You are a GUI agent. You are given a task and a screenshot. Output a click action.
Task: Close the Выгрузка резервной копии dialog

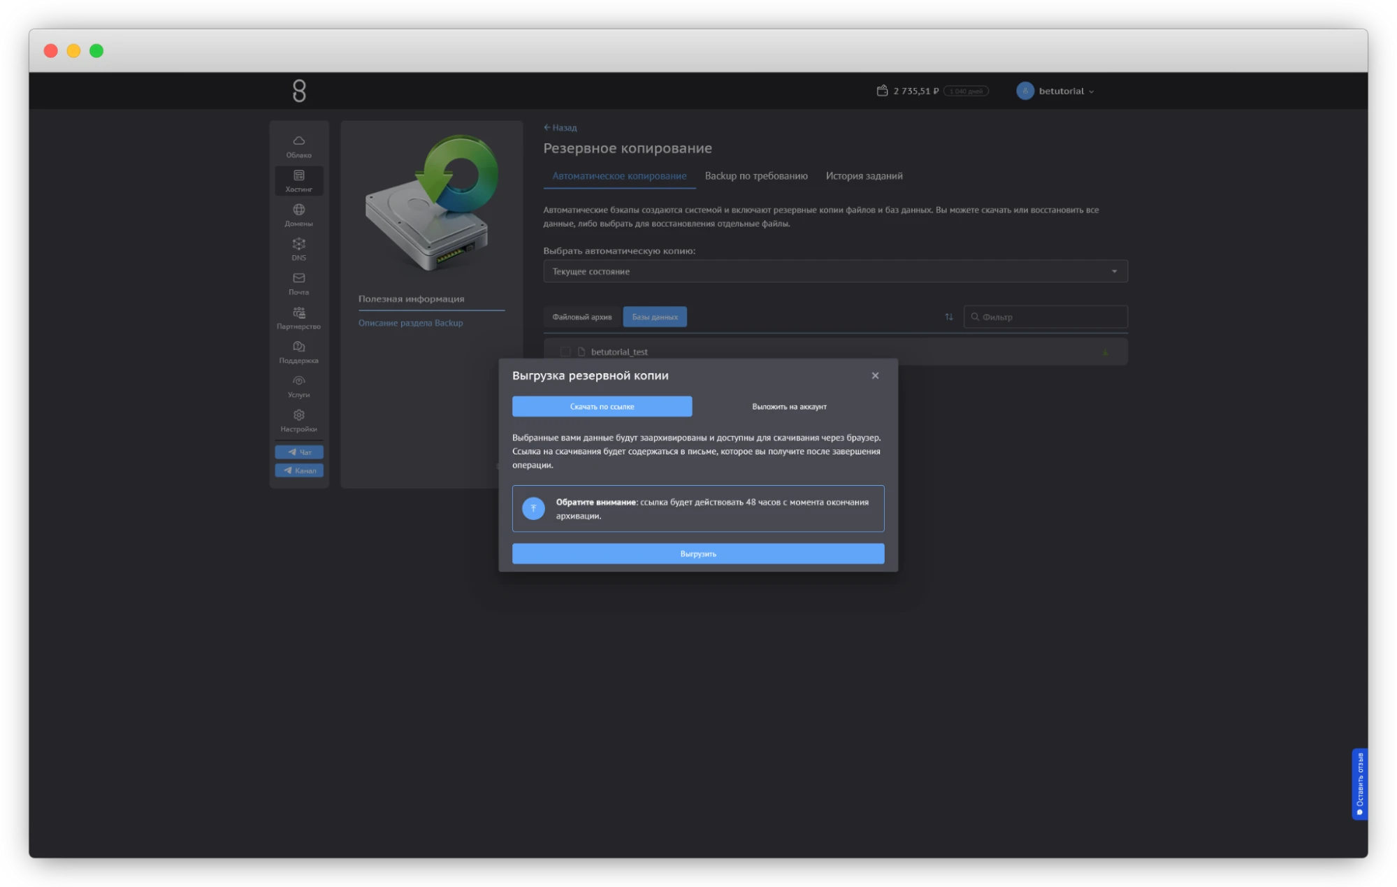875,375
